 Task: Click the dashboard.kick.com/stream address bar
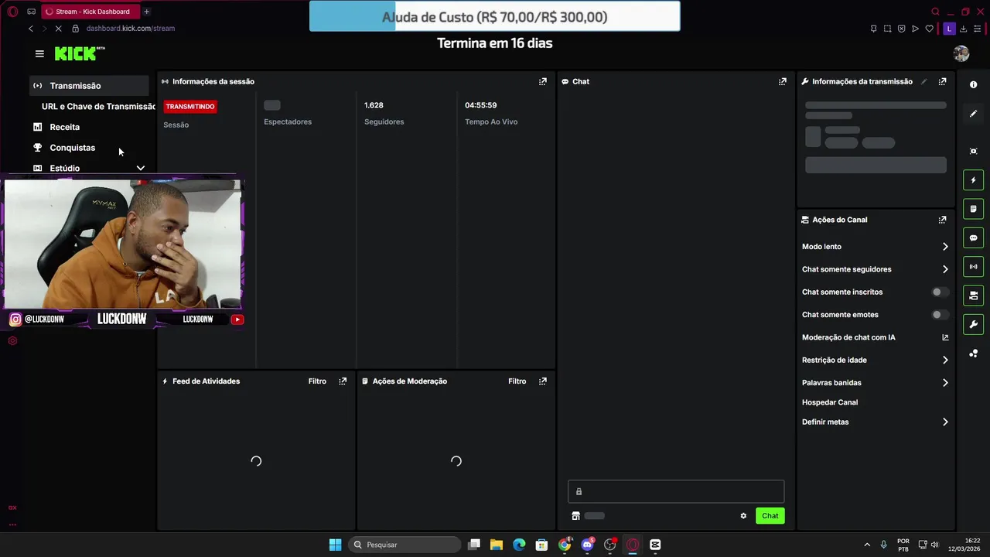(131, 29)
